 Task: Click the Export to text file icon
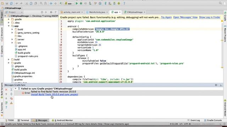6,103
